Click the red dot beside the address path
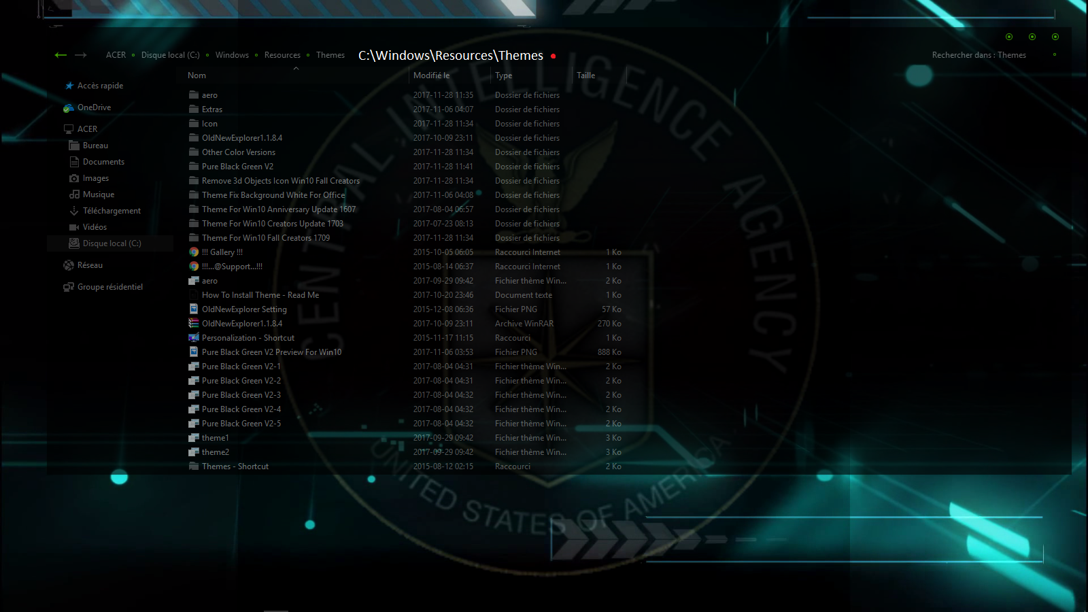The image size is (1088, 612). (554, 56)
